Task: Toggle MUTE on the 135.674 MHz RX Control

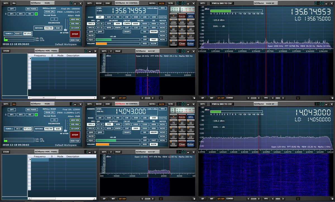Action: [91, 35]
